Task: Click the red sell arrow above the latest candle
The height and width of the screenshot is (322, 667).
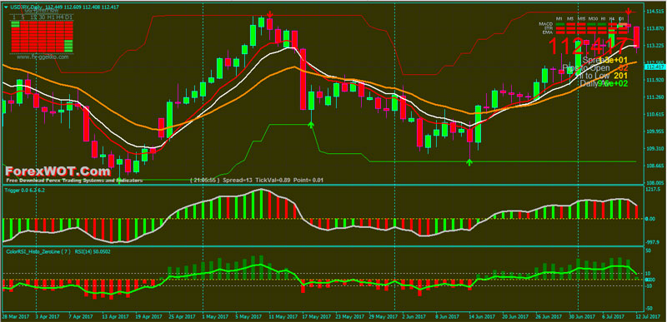Action: (x=629, y=12)
